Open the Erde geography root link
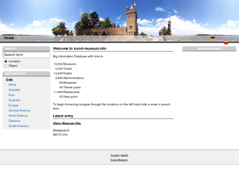The width and height of the screenshot is (239, 179). (10, 79)
